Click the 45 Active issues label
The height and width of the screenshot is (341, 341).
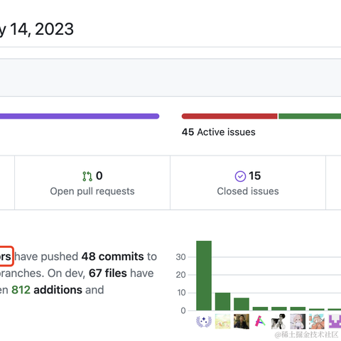(x=219, y=132)
